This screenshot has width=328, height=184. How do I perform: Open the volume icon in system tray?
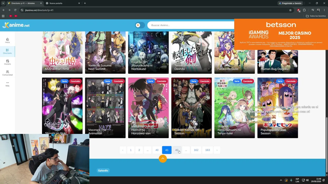(x=307, y=180)
